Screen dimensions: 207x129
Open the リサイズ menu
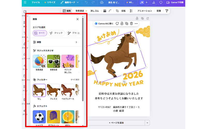50,2
